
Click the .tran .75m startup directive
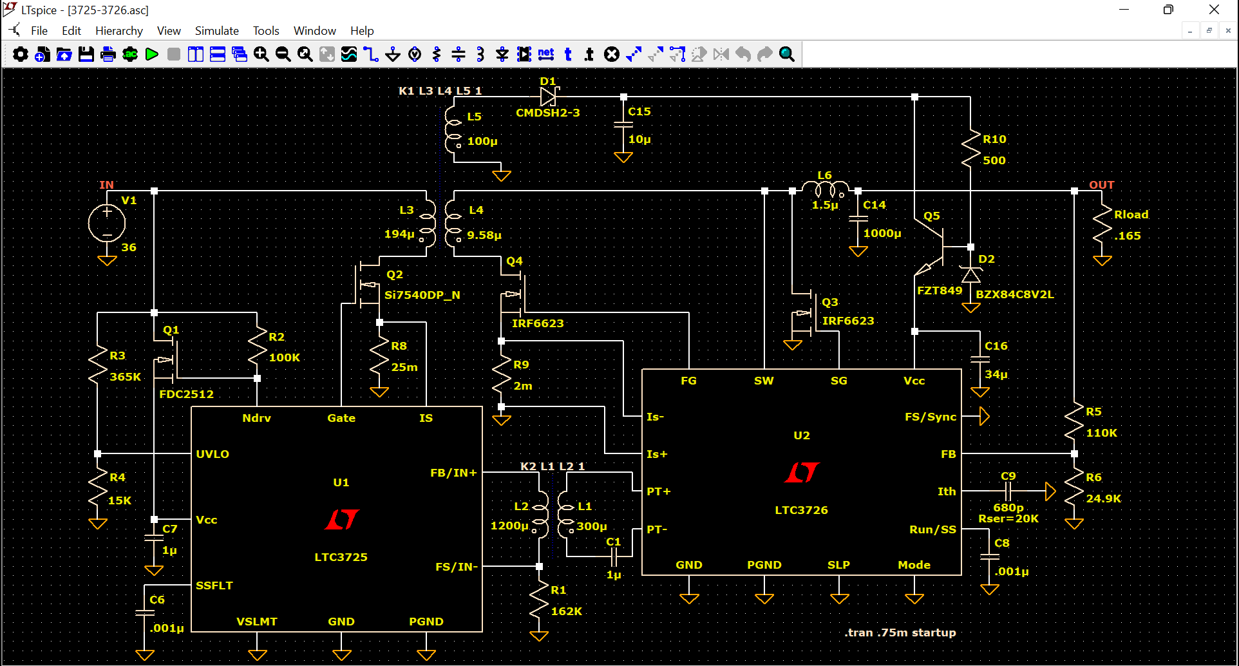click(900, 633)
